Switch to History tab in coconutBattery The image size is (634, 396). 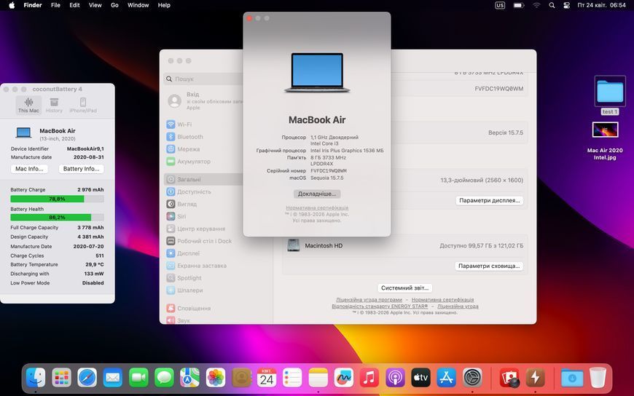pos(54,105)
